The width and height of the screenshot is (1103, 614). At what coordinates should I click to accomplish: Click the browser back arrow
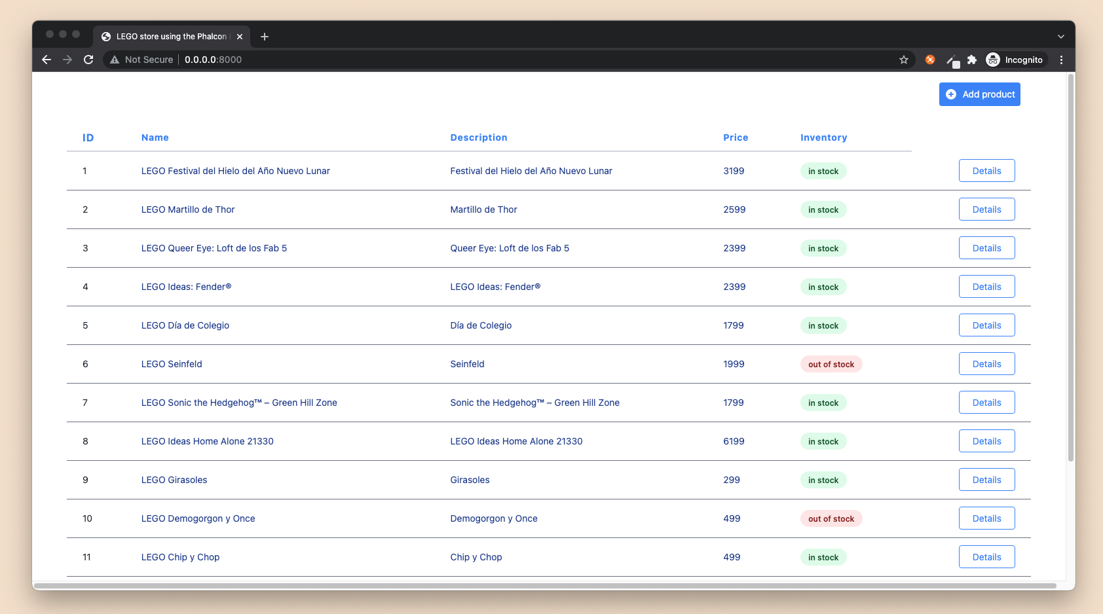(47, 60)
